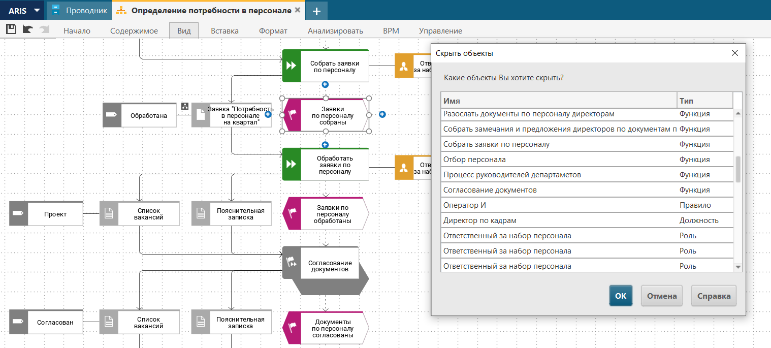Open the assignment icon above the Заявка document
Image resolution: width=771 pixels, height=348 pixels.
tap(185, 106)
